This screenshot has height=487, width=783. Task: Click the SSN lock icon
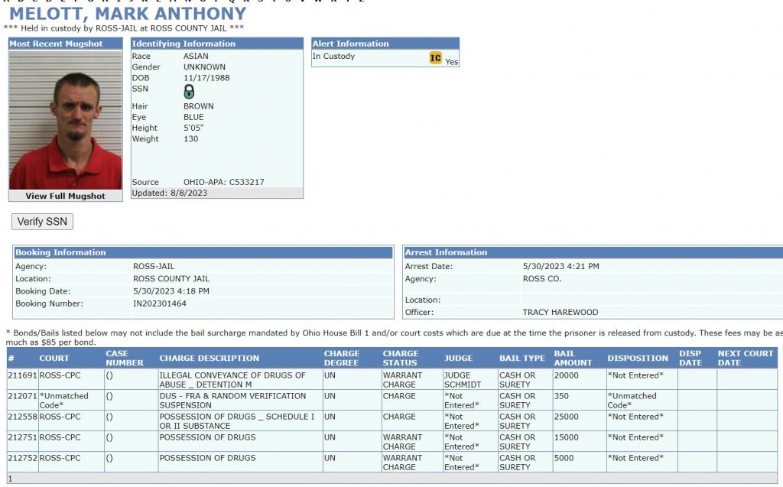(189, 92)
